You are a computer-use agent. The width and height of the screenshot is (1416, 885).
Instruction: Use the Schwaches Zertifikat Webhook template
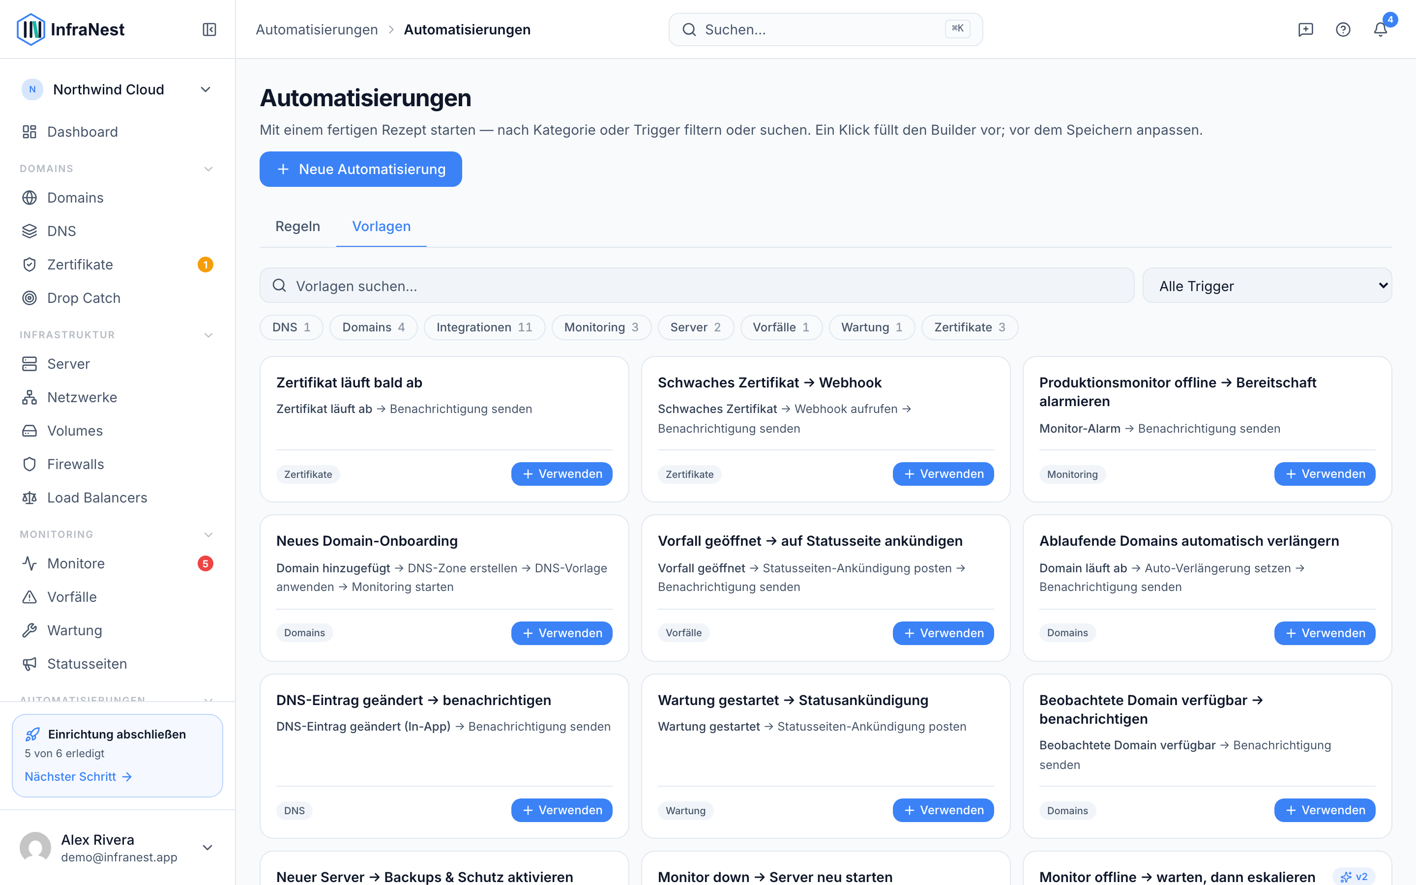click(943, 474)
